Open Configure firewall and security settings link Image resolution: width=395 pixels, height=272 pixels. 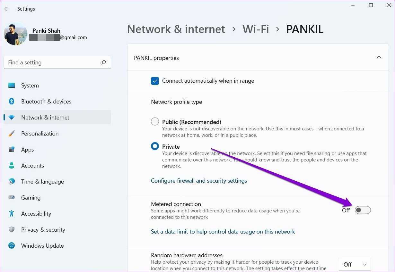pos(199,181)
